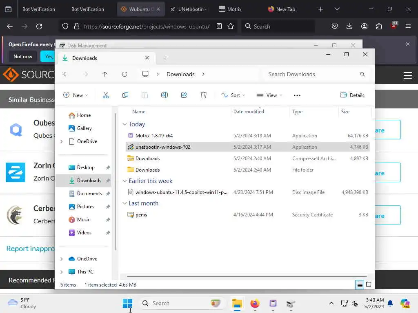Click the Save to Pocket icon
Image resolution: width=418 pixels, height=313 pixels.
point(335,26)
